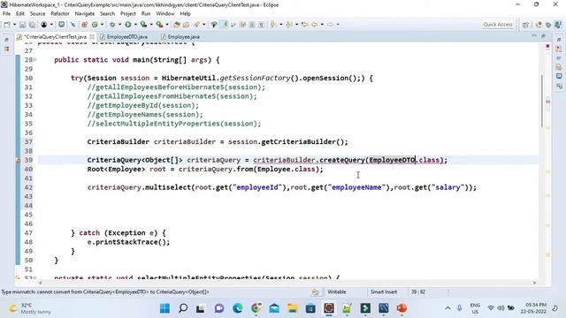
Task: Click the New file toolbar icon
Action: click(x=7, y=25)
